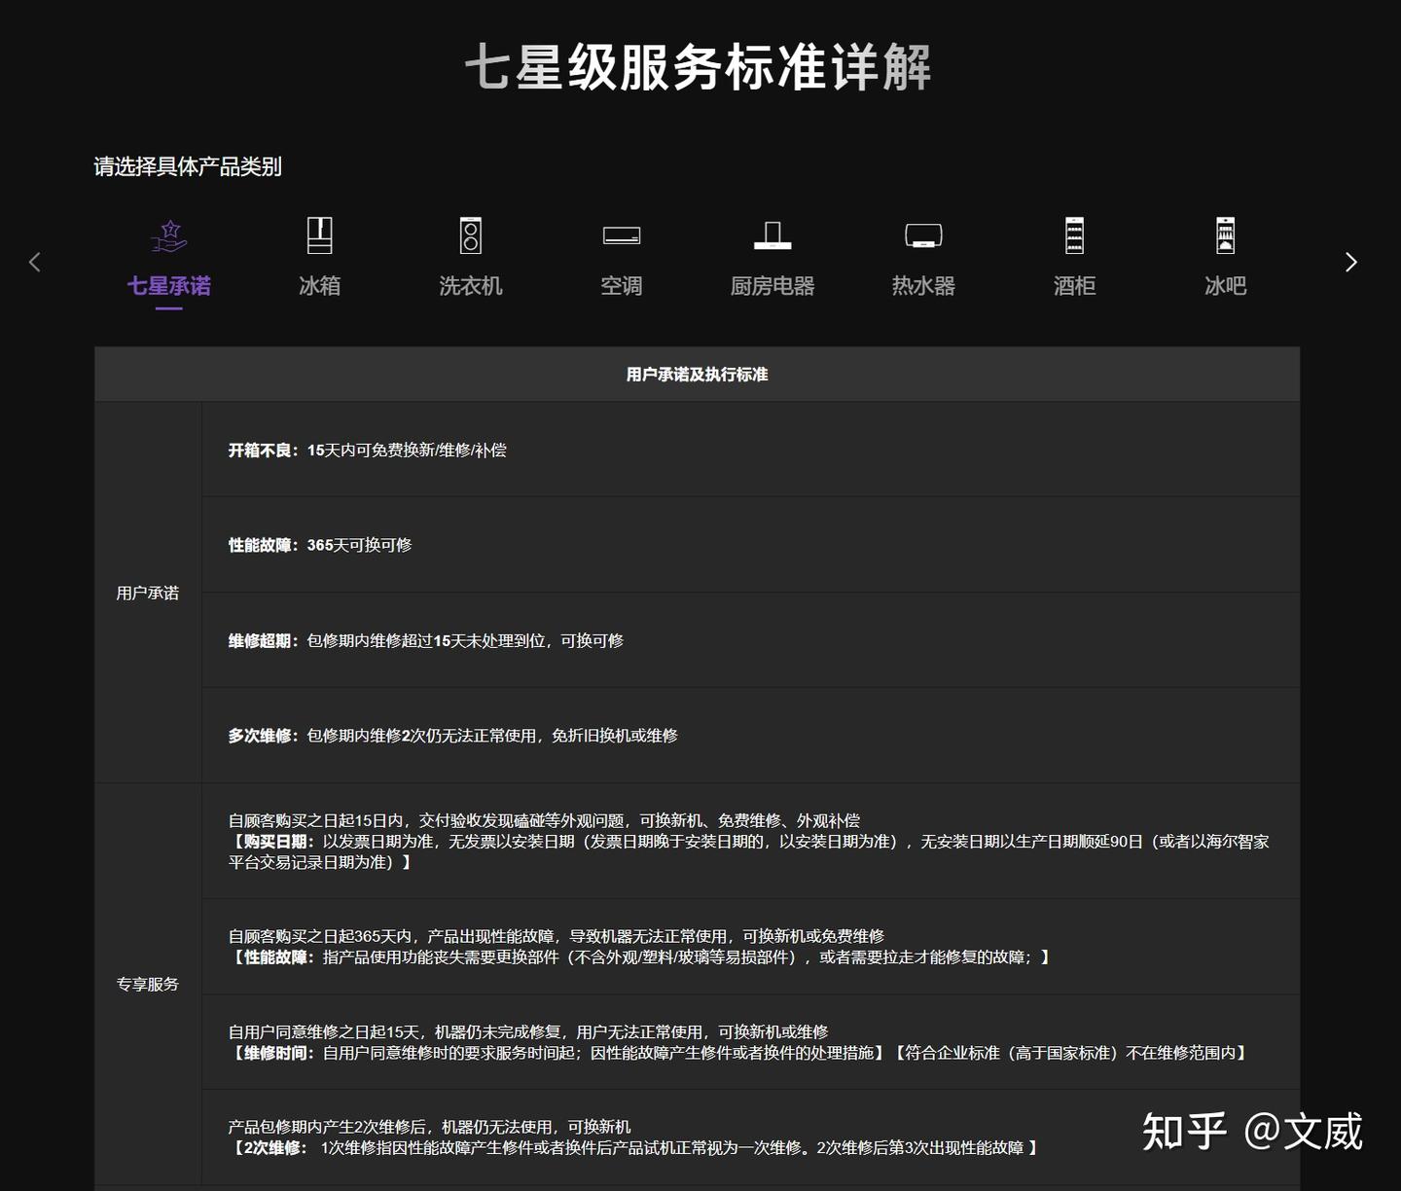Click the 专享服务 row label
The width and height of the screenshot is (1401, 1191).
pos(148,984)
